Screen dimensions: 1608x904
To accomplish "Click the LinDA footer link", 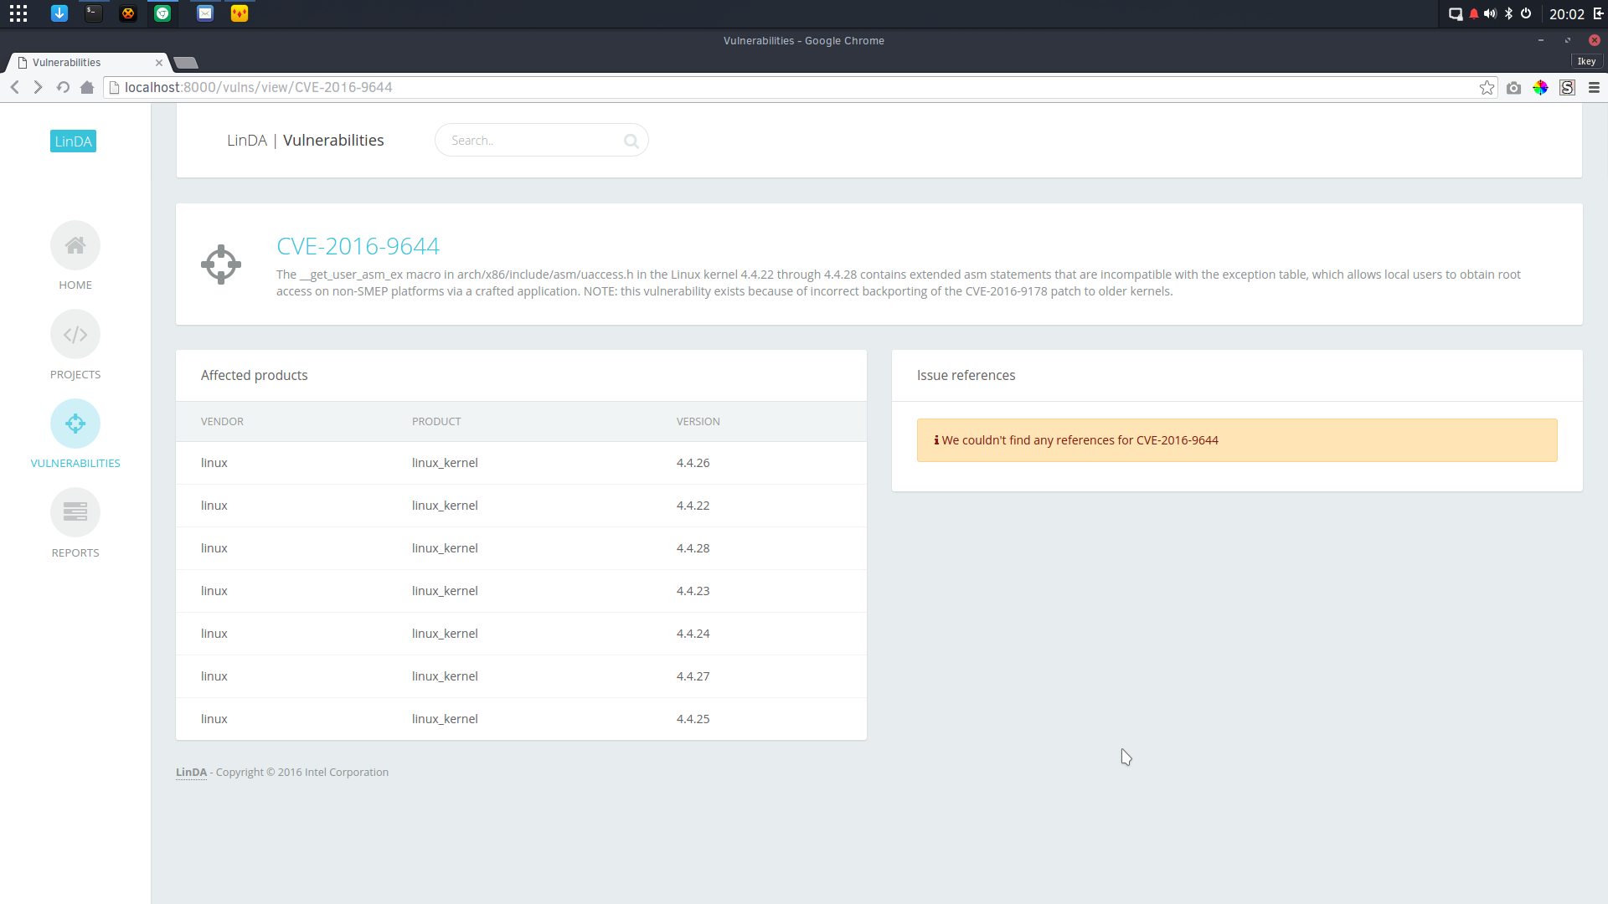I will point(191,773).
